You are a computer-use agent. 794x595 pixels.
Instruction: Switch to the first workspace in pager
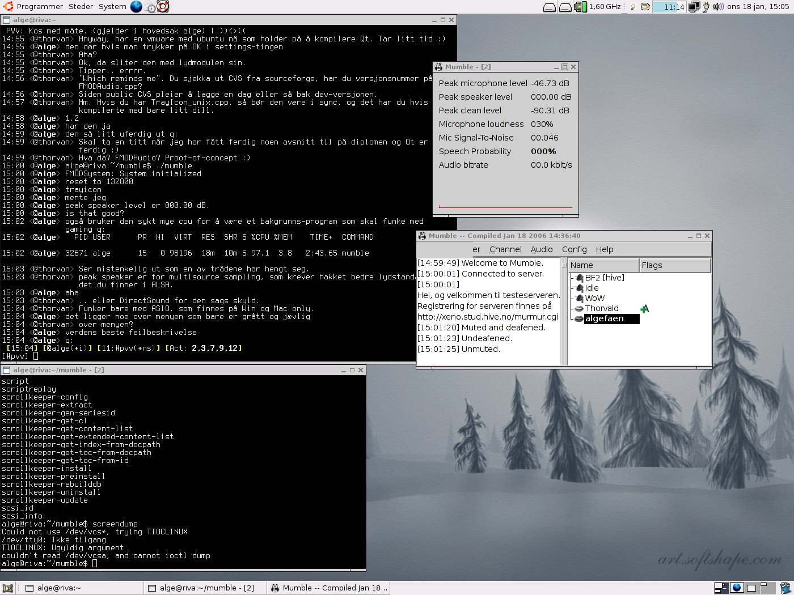click(721, 588)
